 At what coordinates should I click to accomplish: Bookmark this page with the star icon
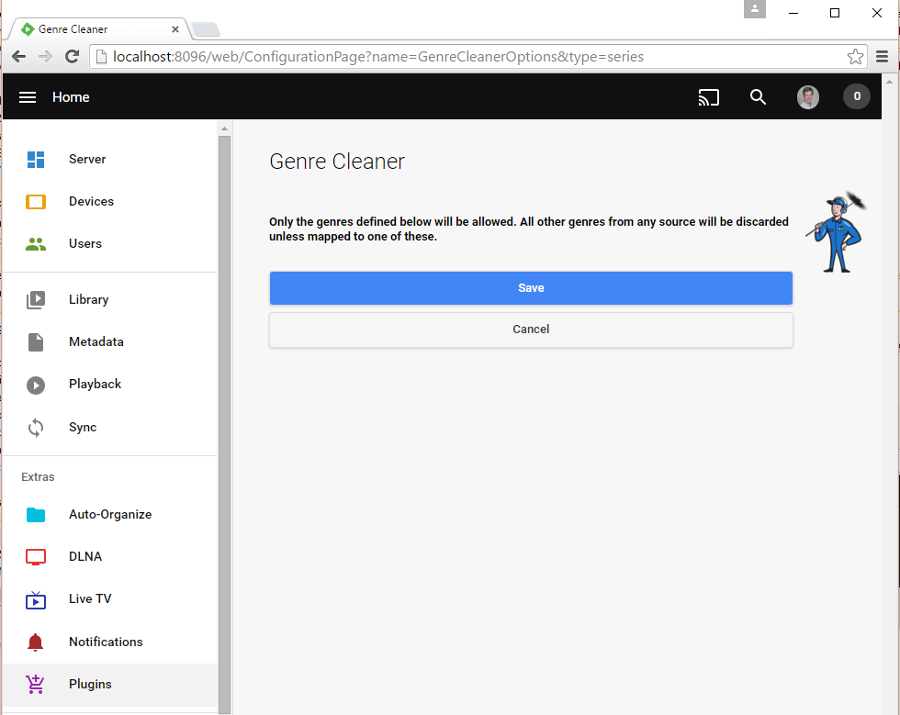(x=855, y=57)
